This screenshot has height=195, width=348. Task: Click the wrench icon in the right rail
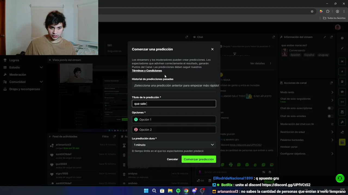pyautogui.click(x=342, y=122)
